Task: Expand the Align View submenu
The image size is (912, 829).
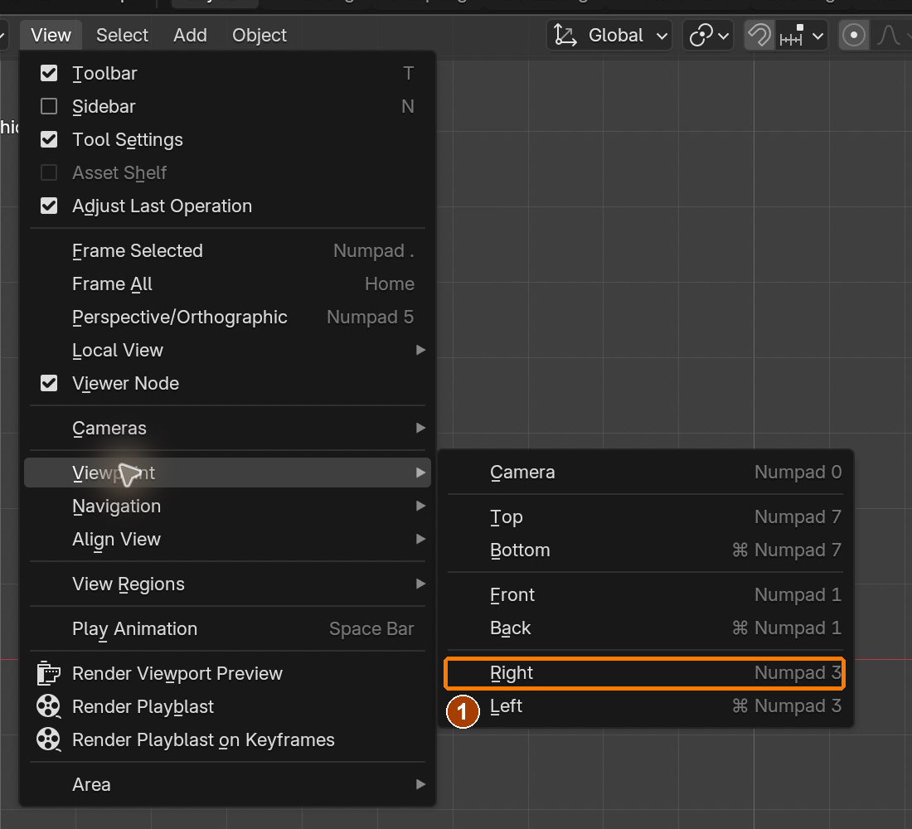Action: pyautogui.click(x=227, y=540)
